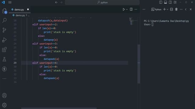The image size is (195, 109).
Task: Open the Accounts menu
Action: click(x=4, y=95)
